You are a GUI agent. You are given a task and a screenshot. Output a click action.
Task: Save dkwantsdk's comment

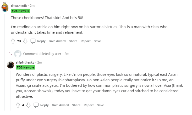97,41
